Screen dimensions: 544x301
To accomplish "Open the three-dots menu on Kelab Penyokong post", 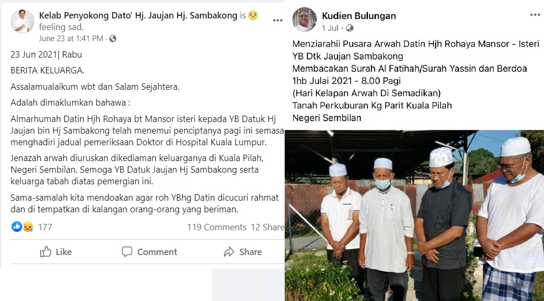I will [278, 21].
